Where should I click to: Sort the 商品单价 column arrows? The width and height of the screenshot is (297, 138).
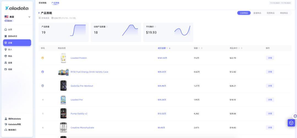[x=241, y=48]
